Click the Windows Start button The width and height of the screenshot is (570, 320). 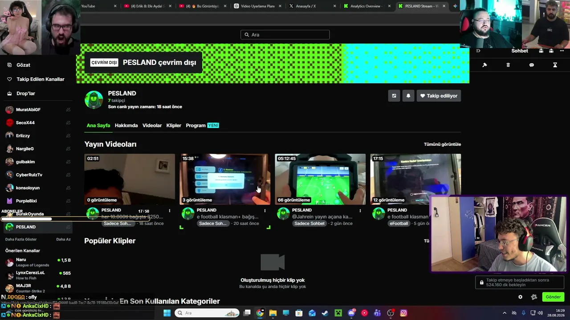pos(167,313)
